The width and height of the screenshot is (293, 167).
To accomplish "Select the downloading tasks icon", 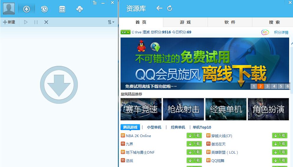I will 26,9.
